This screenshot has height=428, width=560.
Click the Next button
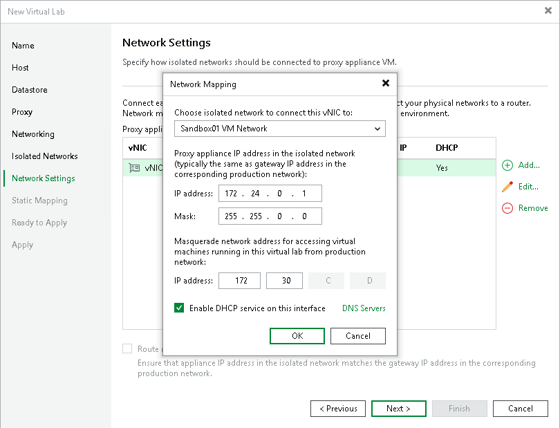pos(399,409)
